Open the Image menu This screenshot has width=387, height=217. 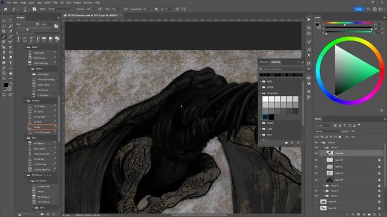23,2
